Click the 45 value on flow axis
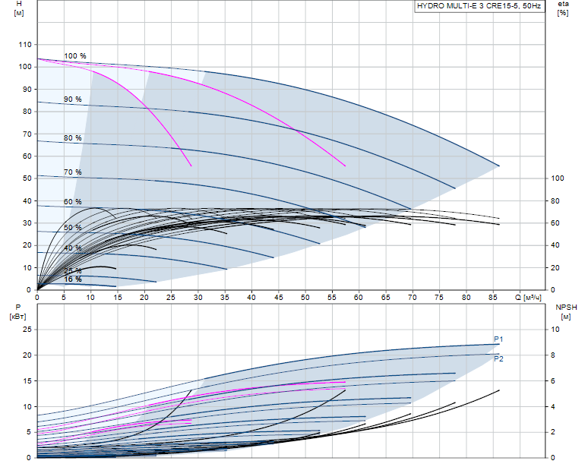Image resolution: width=588 pixels, height=464 pixels. pos(279,297)
